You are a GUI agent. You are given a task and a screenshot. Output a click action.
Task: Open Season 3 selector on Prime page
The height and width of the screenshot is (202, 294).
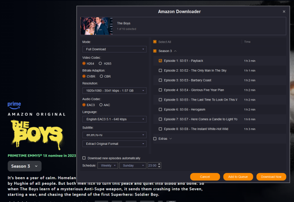coord(25,166)
